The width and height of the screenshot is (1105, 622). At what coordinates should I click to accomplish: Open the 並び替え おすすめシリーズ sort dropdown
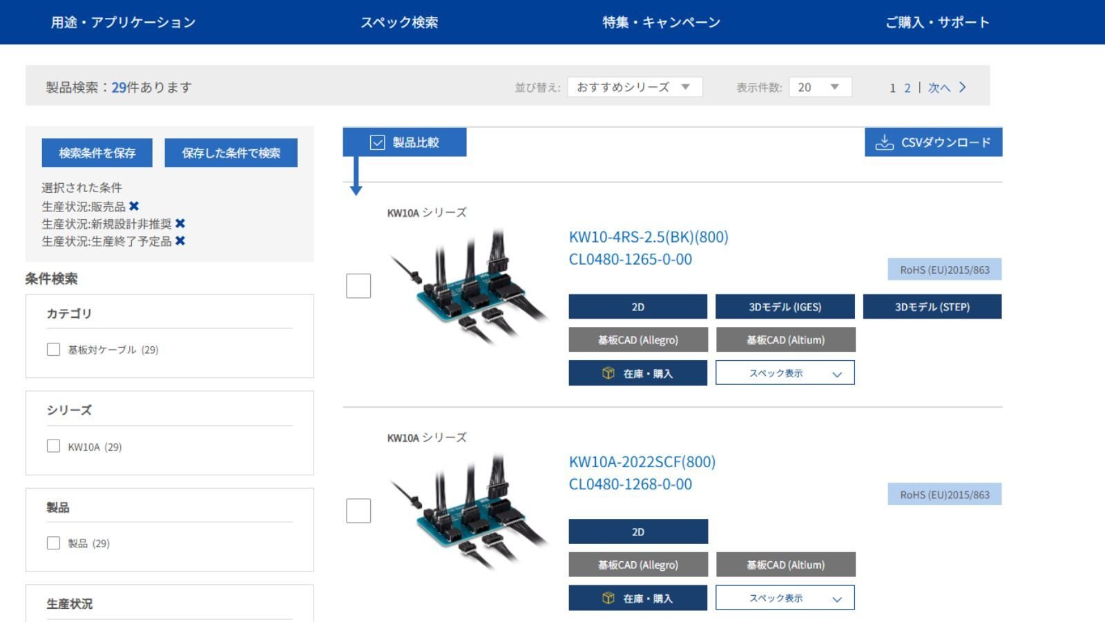[x=634, y=87]
